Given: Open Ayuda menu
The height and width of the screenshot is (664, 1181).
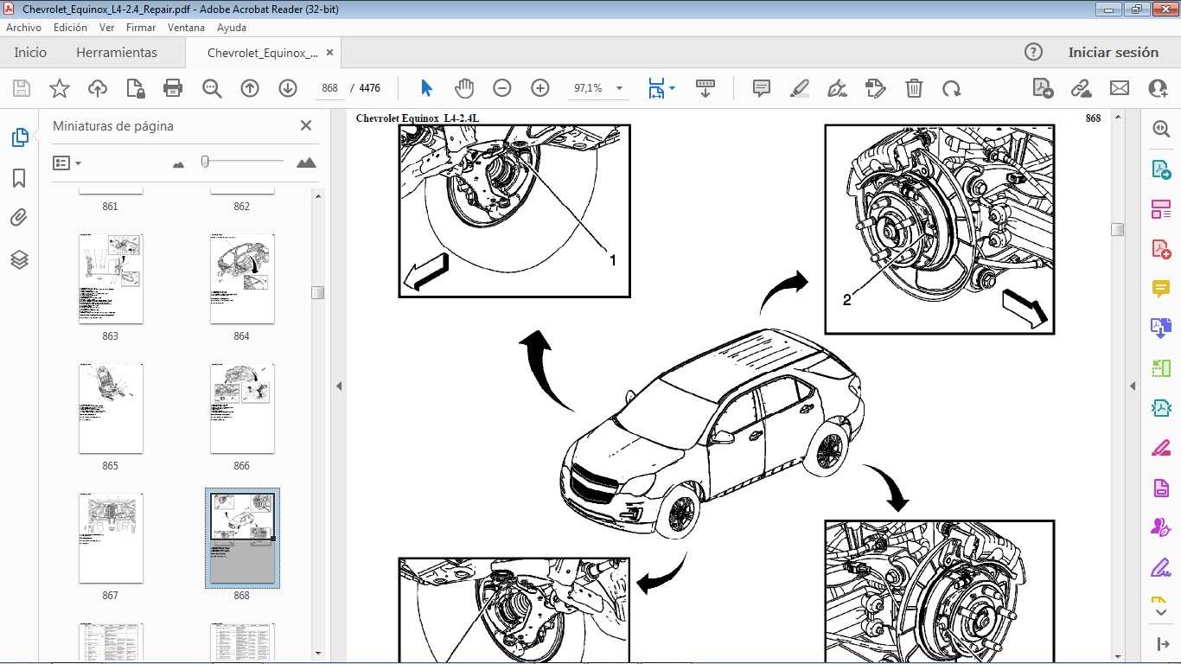Looking at the screenshot, I should [x=232, y=28].
